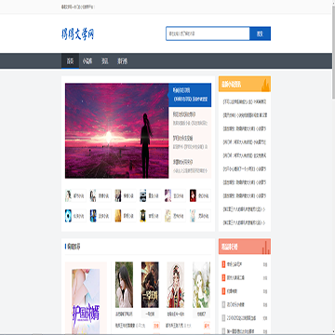Image resolution: width=335 pixels, height=335 pixels.
Task: Open the category icon with light-blue anime girl
Action: tap(200, 216)
